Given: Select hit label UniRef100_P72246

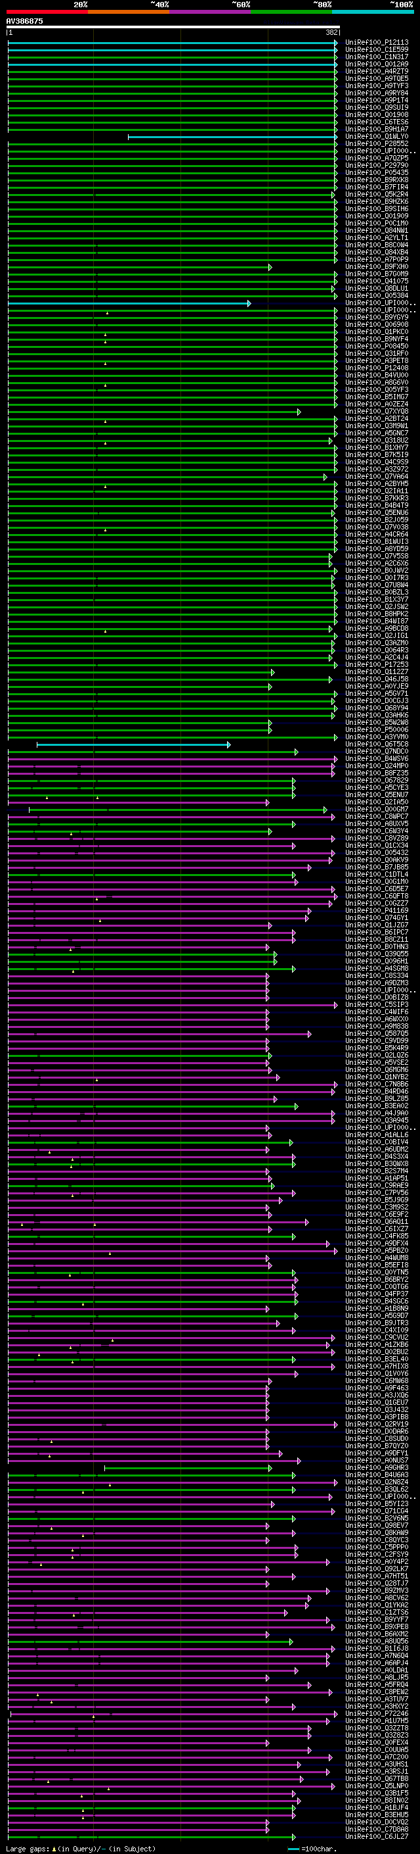Looking at the screenshot, I should (x=377, y=1715).
